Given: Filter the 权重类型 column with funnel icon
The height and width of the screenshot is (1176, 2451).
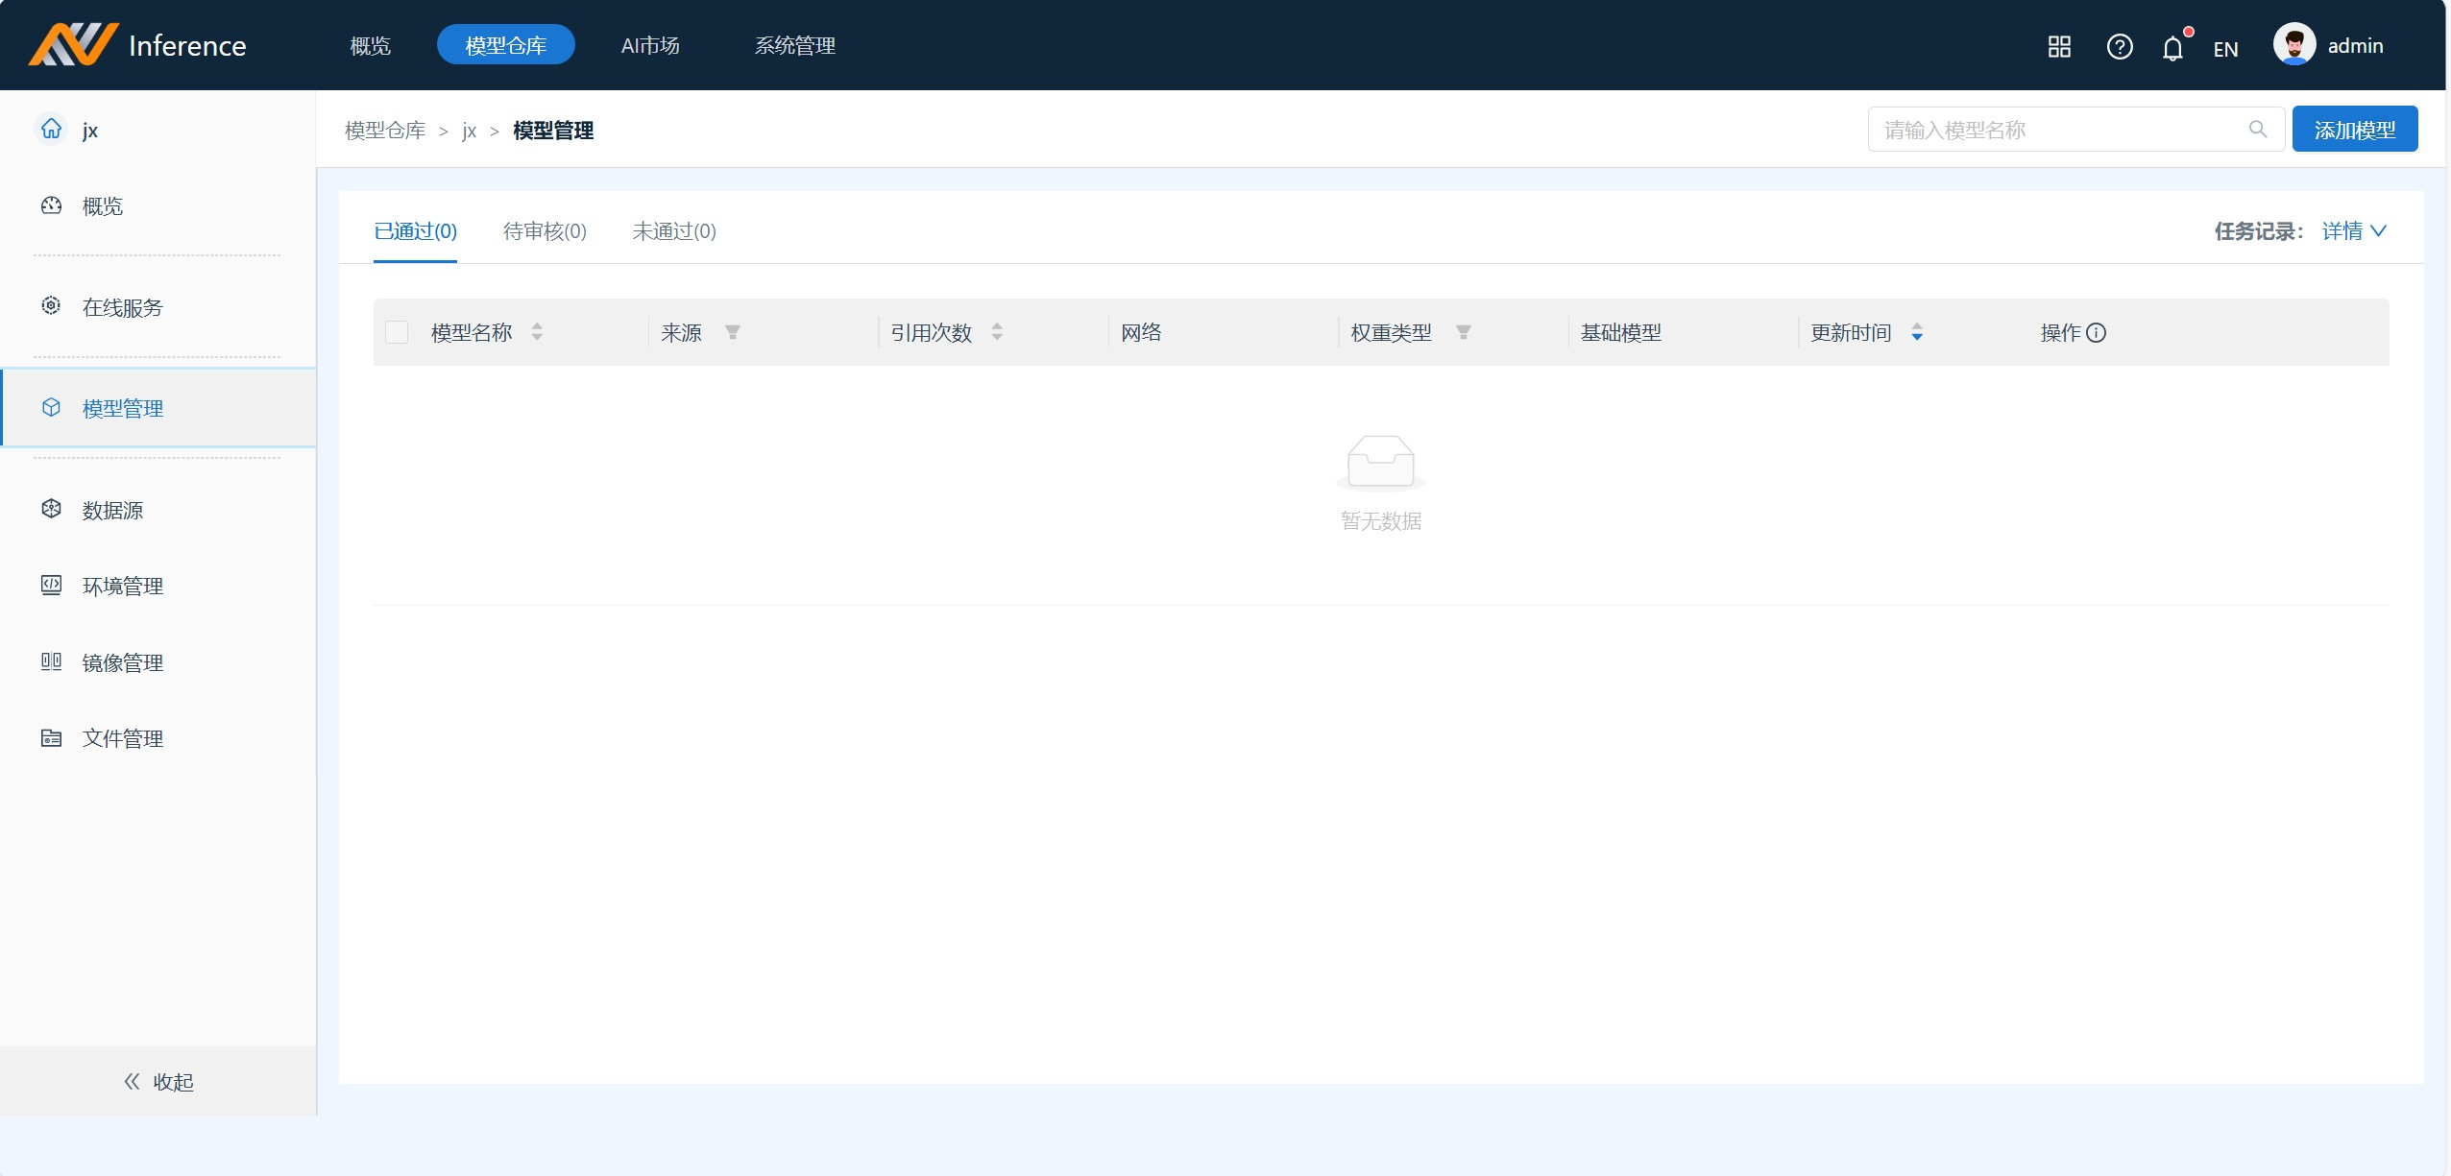Looking at the screenshot, I should (1463, 332).
